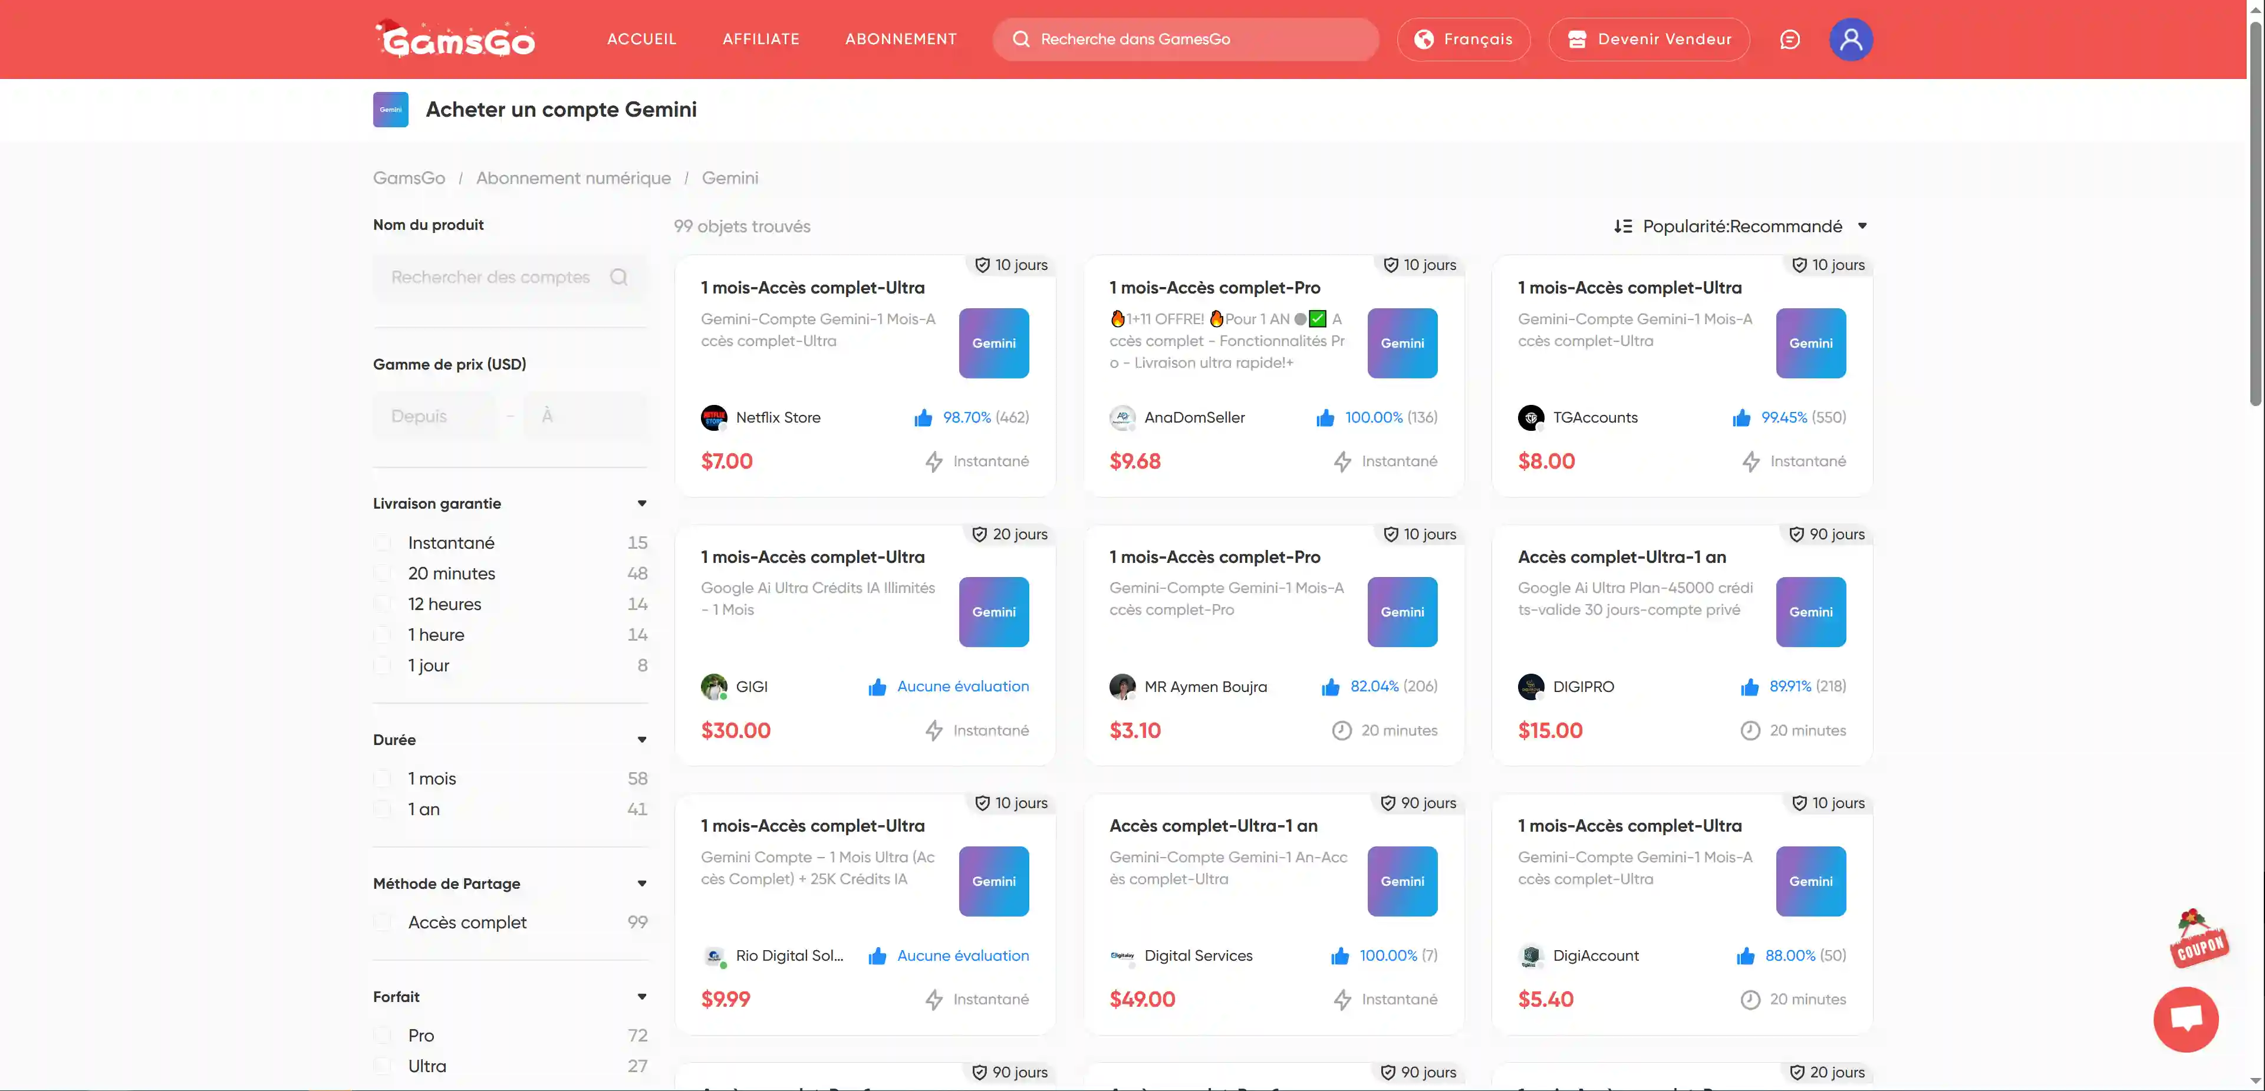Screen dimensions: 2265x1091
Task: Collapse the Méthode de Partage section
Action: coord(642,884)
